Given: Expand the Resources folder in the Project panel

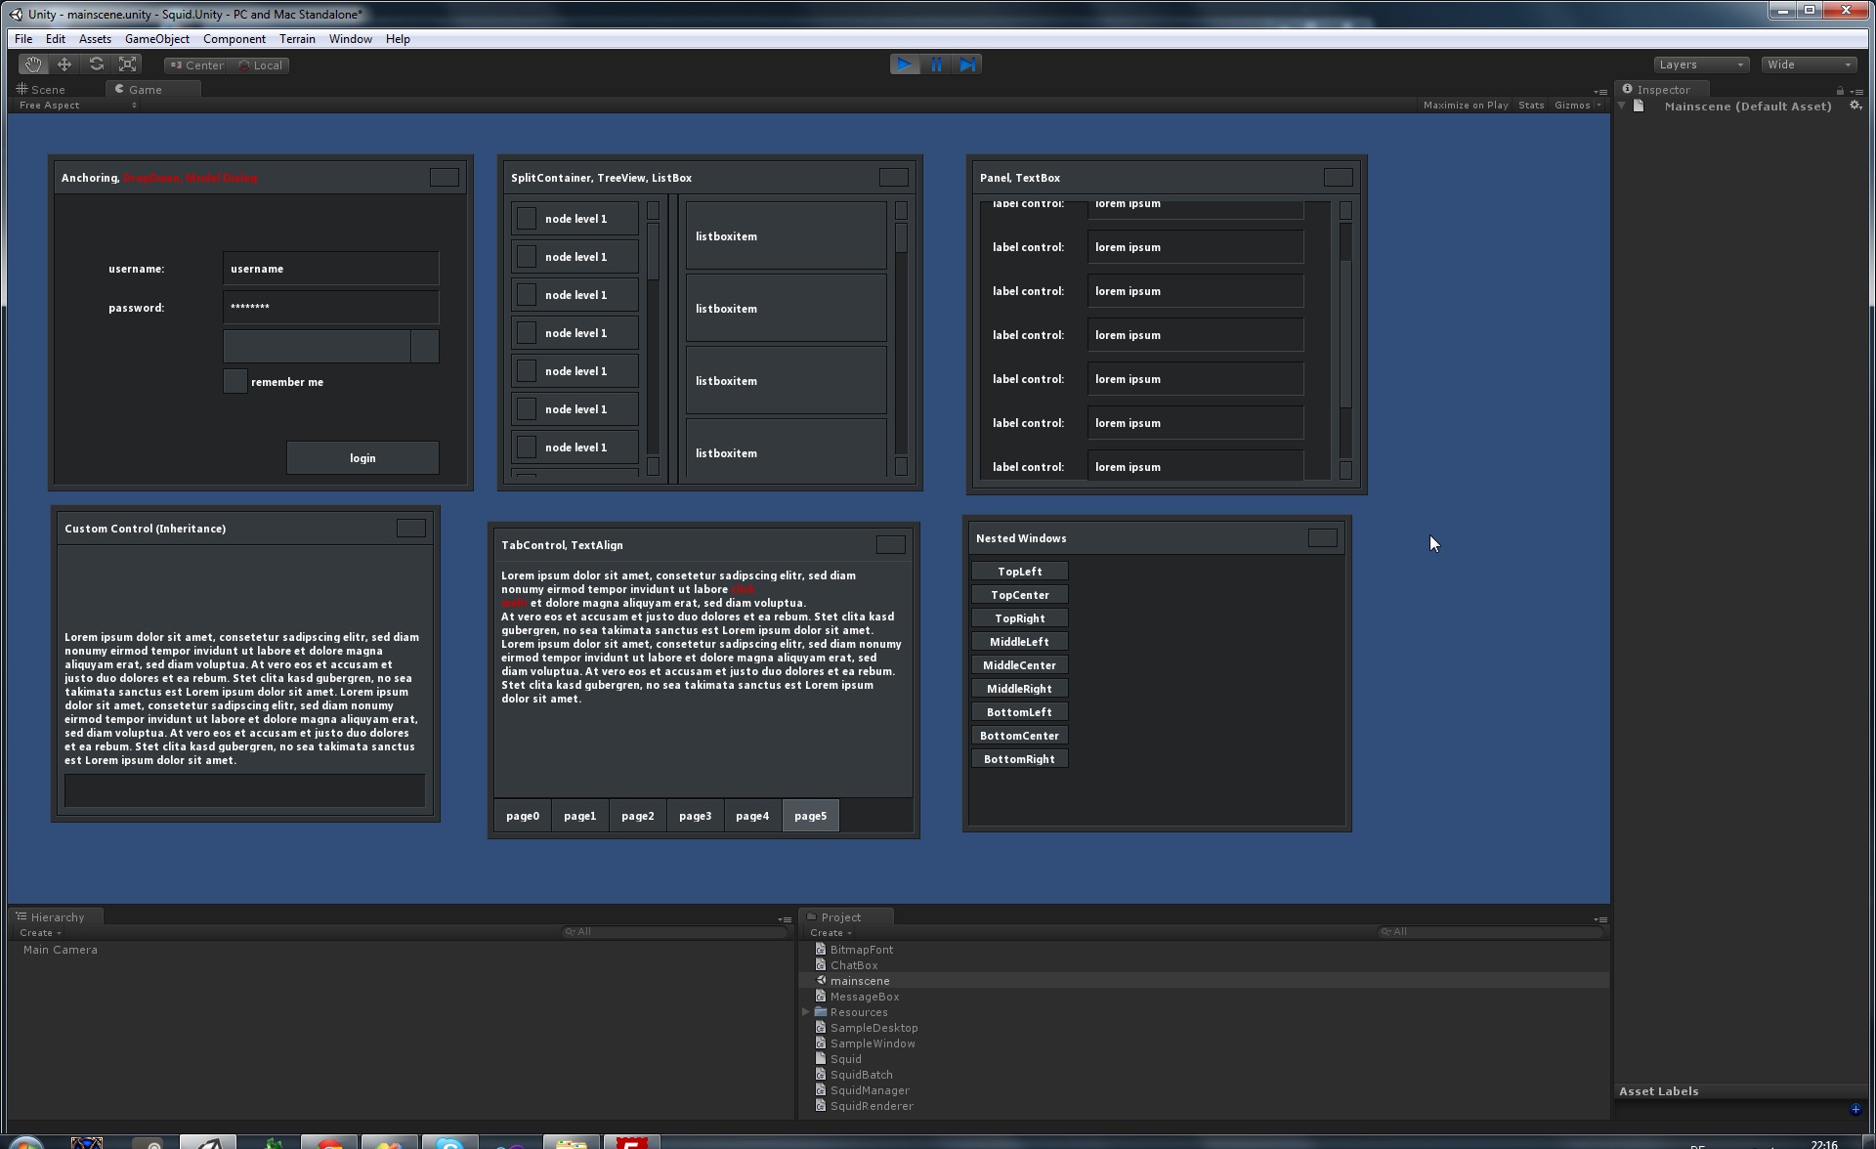Looking at the screenshot, I should tap(807, 1011).
